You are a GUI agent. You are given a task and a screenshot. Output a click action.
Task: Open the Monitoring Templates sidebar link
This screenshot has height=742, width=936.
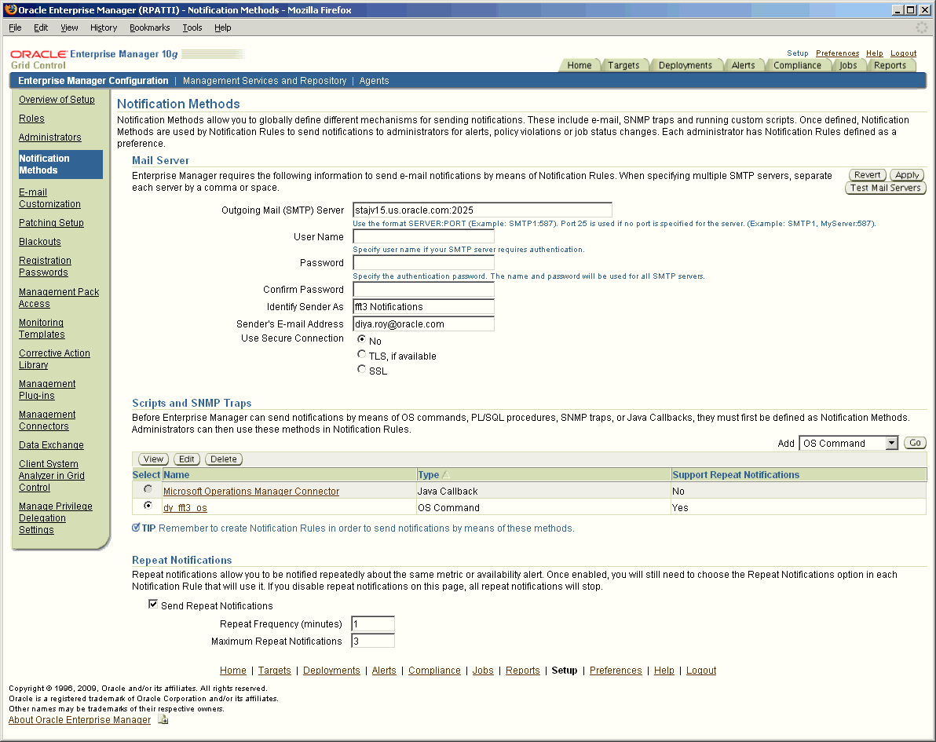click(x=42, y=328)
